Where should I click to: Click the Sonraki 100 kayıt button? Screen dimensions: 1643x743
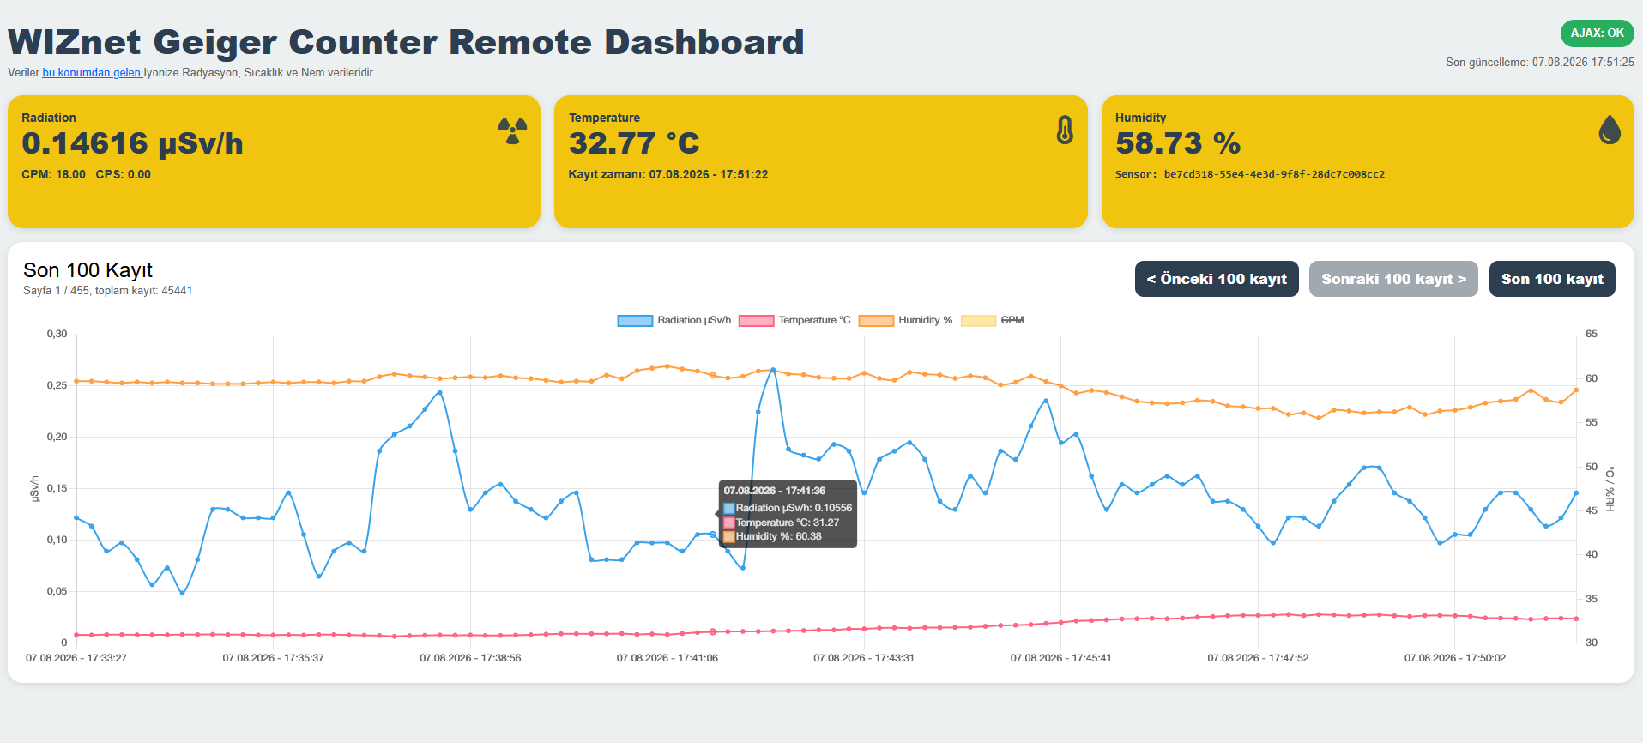(x=1393, y=279)
